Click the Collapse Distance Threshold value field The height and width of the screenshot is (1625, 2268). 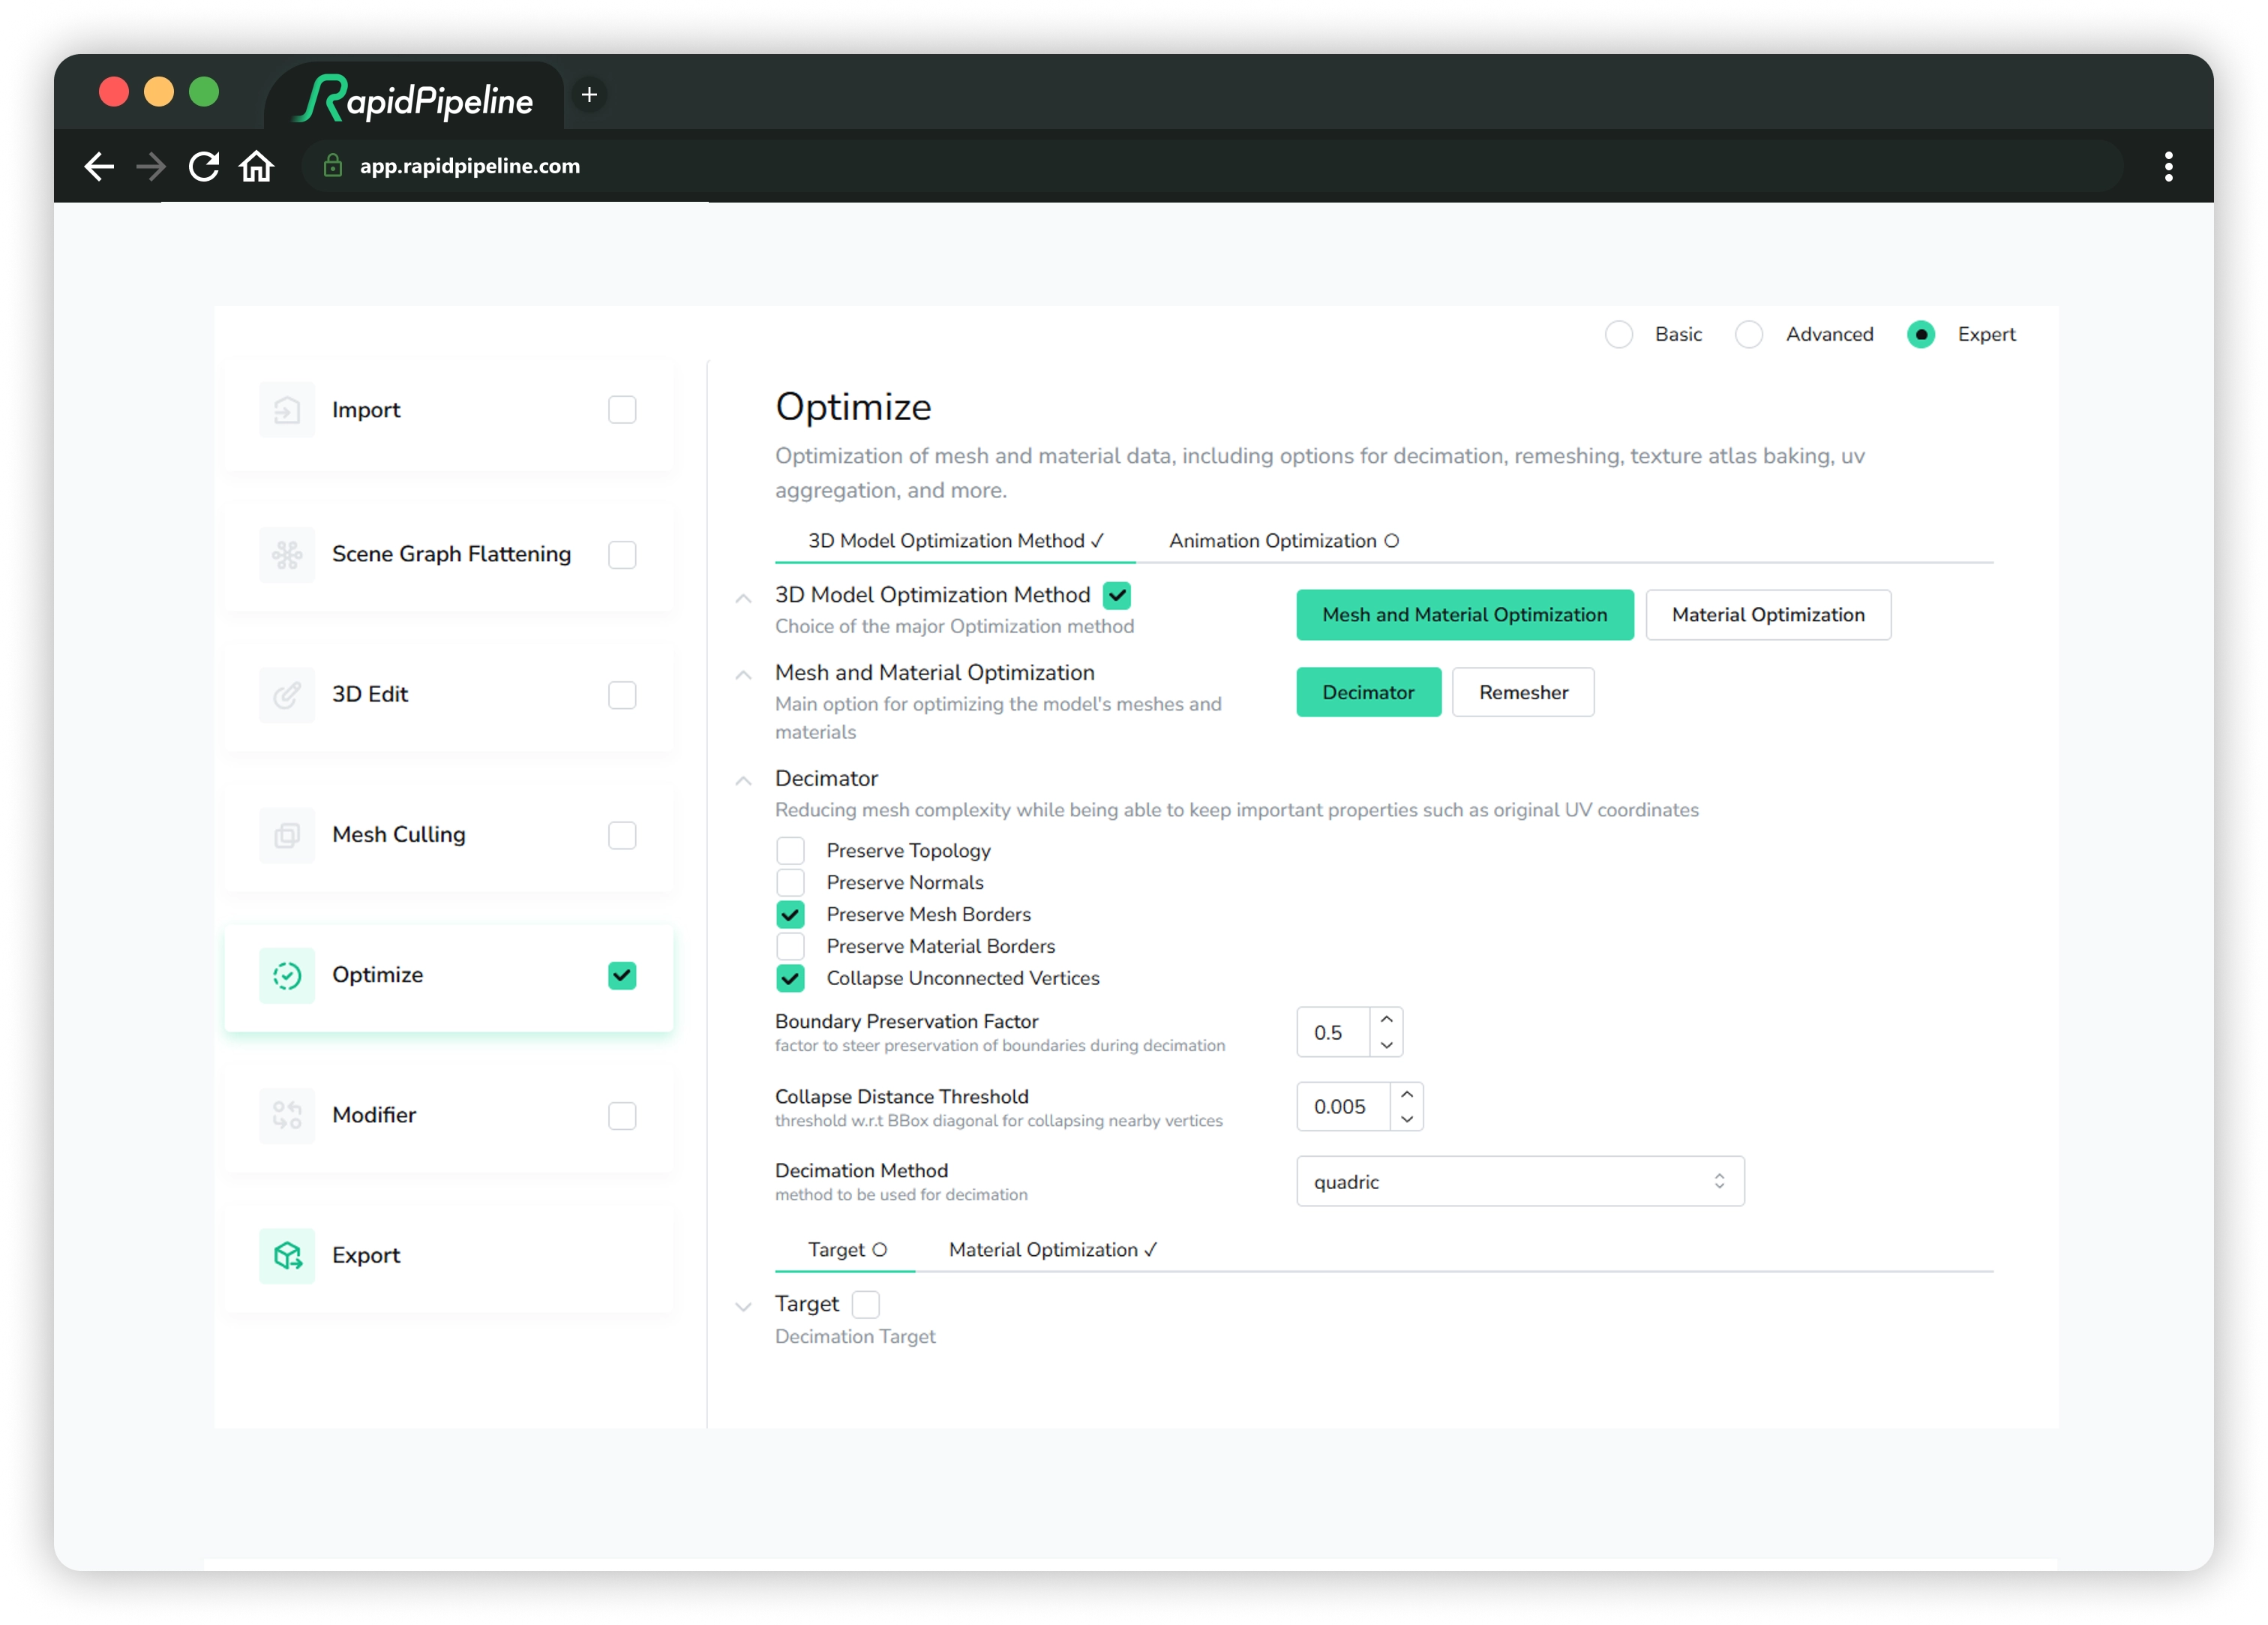pos(1343,1107)
